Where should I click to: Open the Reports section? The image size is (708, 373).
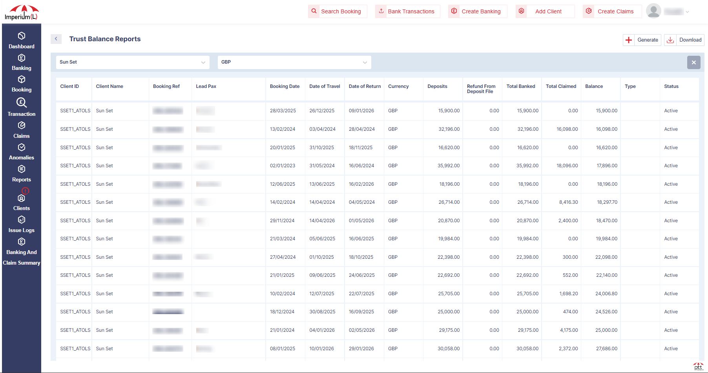coord(22,174)
